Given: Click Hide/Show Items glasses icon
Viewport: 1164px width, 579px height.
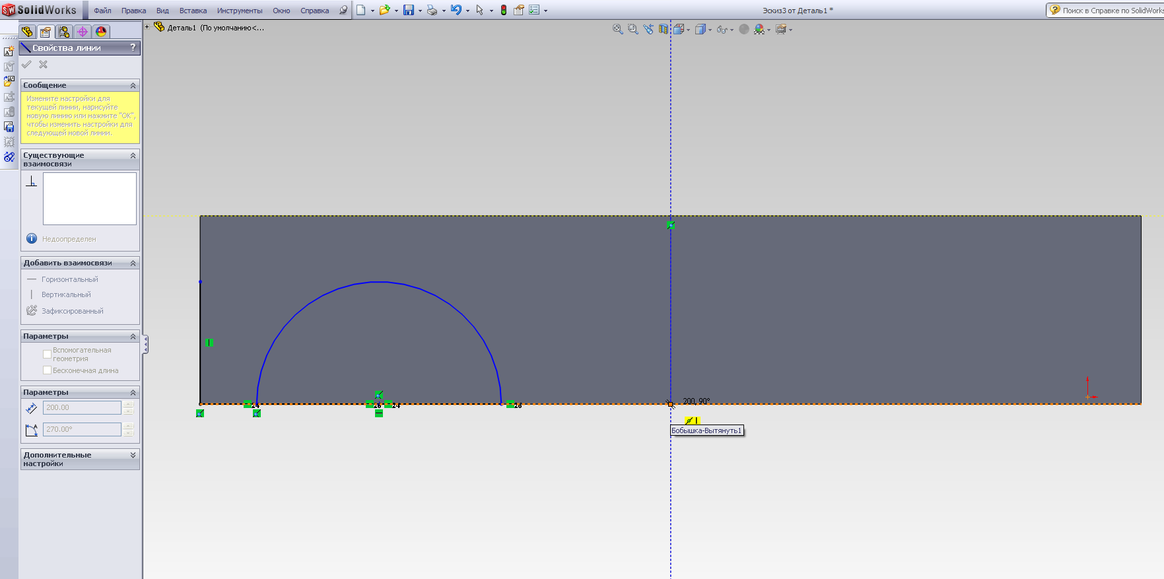Looking at the screenshot, I should 722,29.
